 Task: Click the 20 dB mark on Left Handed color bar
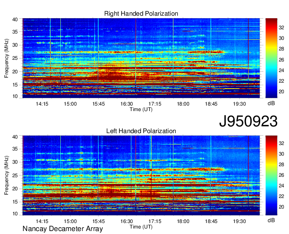281,207
